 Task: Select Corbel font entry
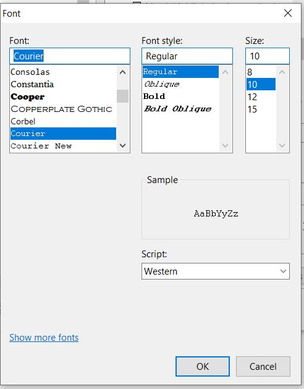[63, 121]
